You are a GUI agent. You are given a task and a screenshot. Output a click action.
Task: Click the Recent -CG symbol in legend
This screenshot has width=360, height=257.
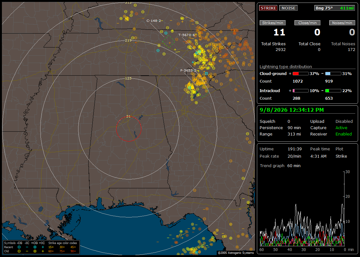[19, 247]
